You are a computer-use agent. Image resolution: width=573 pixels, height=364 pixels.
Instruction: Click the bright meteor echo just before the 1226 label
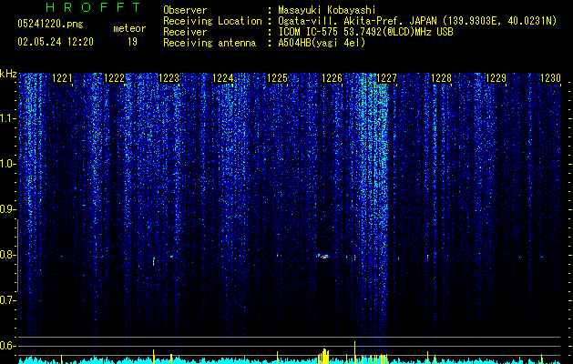[323, 257]
